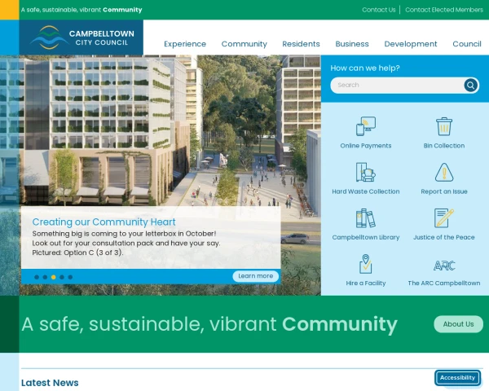The width and height of the screenshot is (489, 391).
Task: Open the Development navigation menu
Action: click(x=411, y=44)
